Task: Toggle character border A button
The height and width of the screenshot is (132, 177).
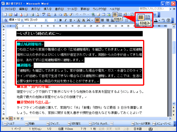Action: (x=78, y=20)
